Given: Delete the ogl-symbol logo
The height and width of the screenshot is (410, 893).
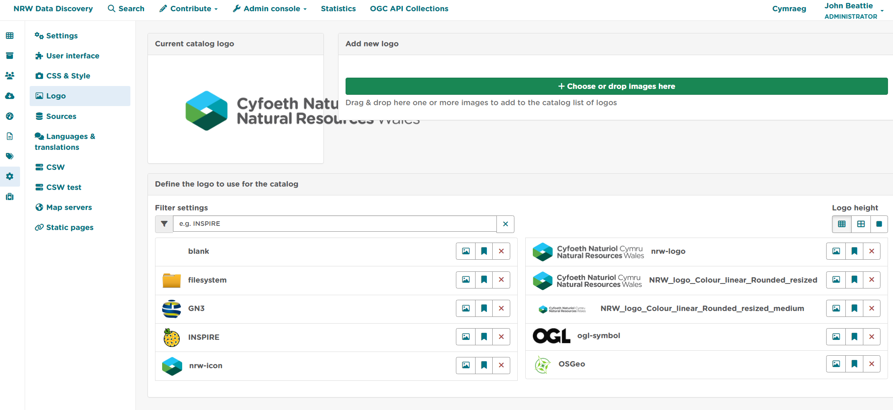Looking at the screenshot, I should pyautogui.click(x=872, y=337).
